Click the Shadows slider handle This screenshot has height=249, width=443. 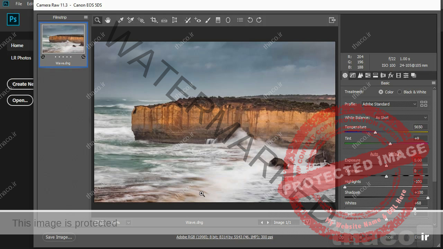point(428,198)
